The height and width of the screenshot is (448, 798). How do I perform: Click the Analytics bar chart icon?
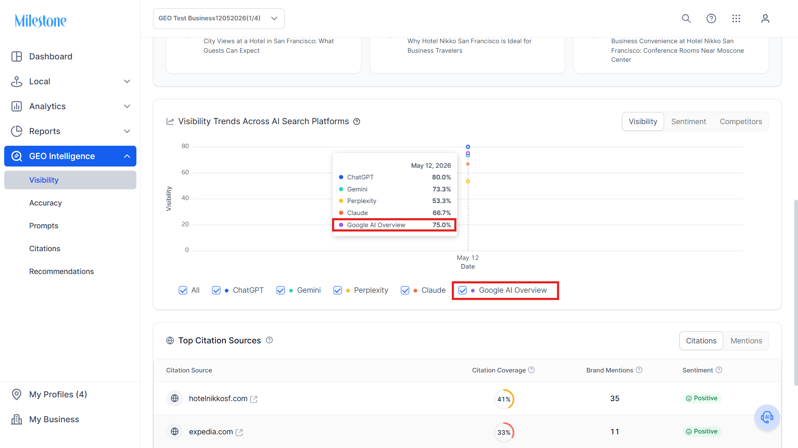(17, 106)
